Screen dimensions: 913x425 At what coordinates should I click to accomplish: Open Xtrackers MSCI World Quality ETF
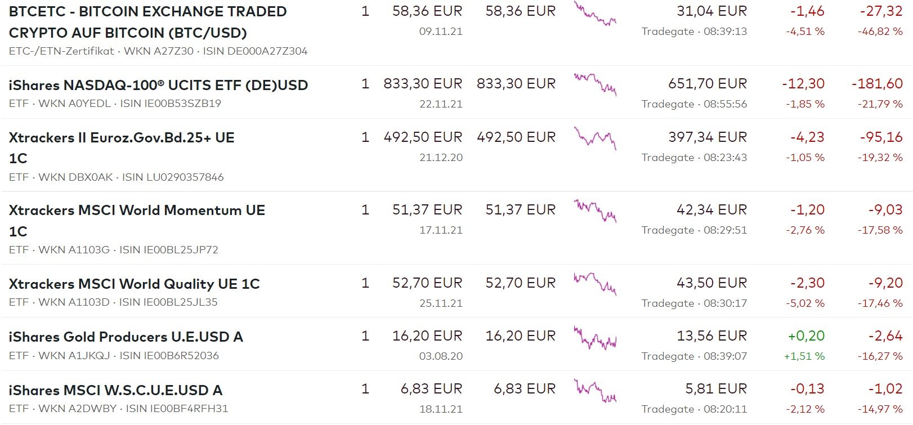(x=134, y=284)
